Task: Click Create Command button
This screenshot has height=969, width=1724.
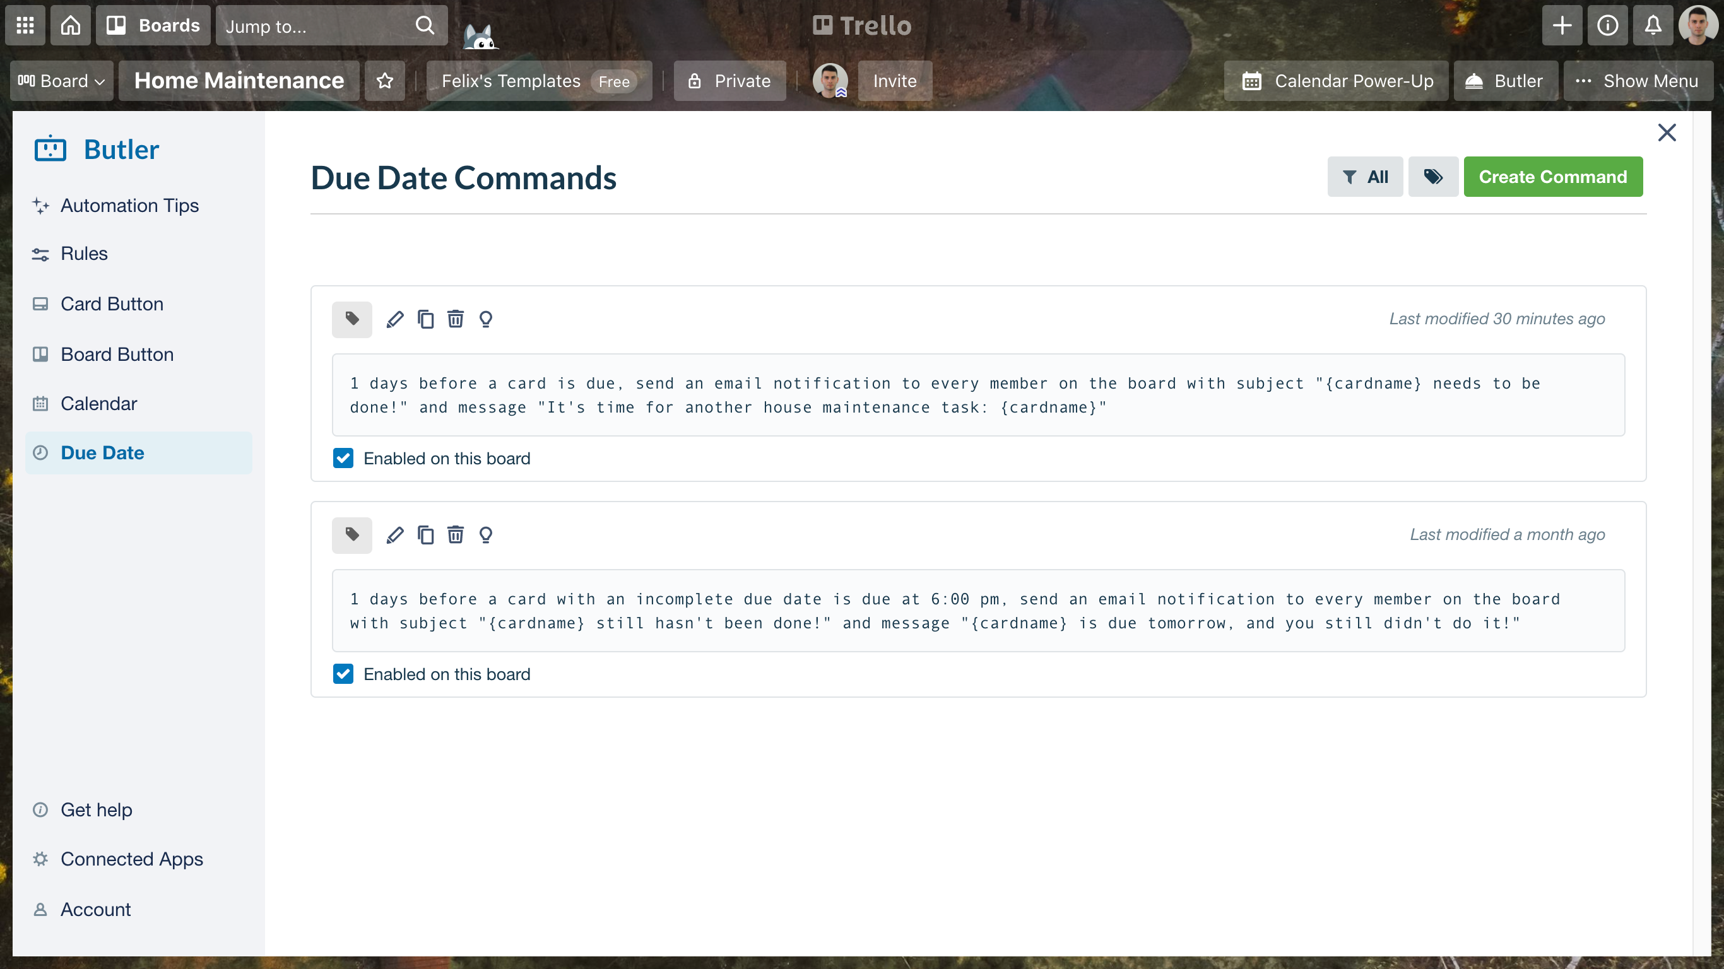Action: coord(1552,177)
